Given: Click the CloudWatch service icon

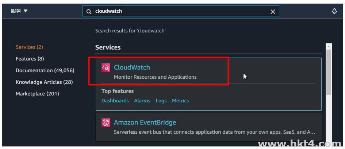Looking at the screenshot, I should 106,68.
